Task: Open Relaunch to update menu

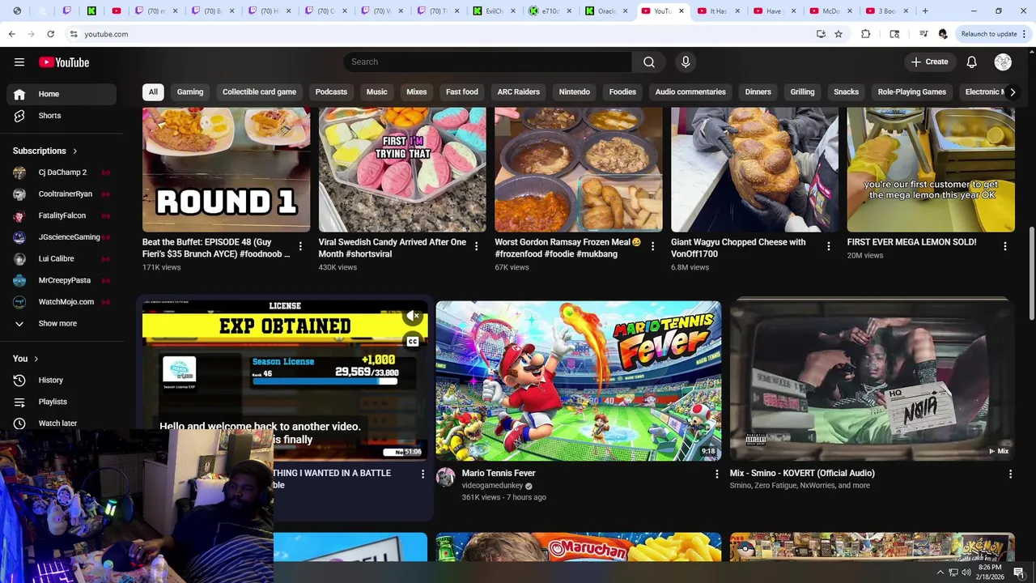Action: 993,34
